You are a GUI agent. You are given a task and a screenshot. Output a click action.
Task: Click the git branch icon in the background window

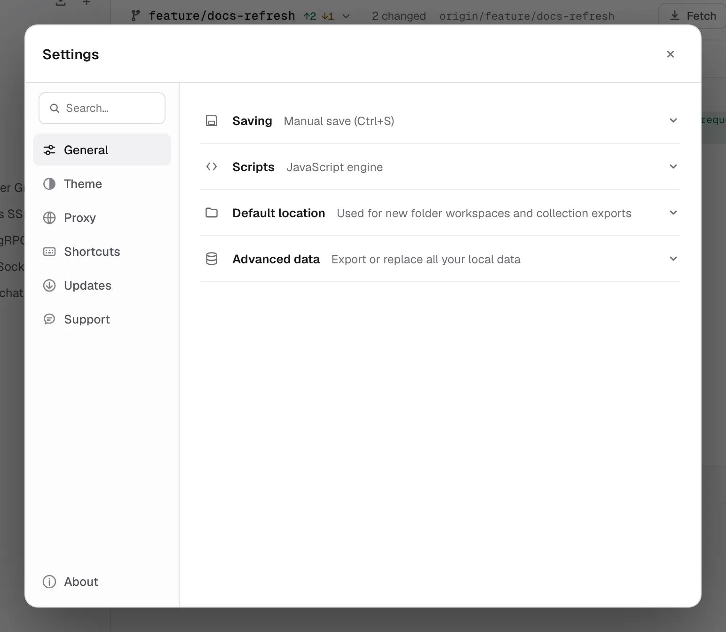pyautogui.click(x=135, y=16)
